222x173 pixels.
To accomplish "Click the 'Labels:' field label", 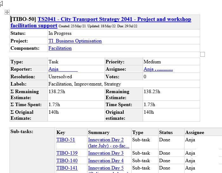I will coord(18,84).
